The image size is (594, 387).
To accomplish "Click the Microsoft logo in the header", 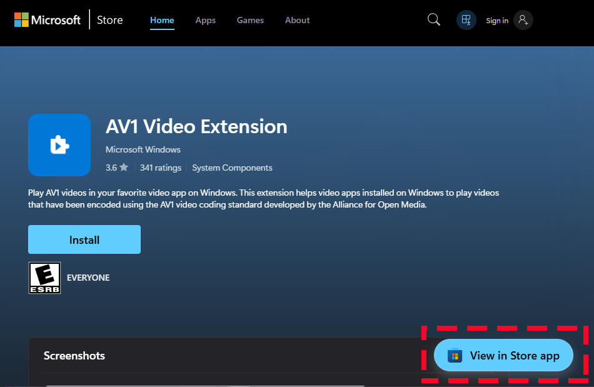I will coord(48,20).
